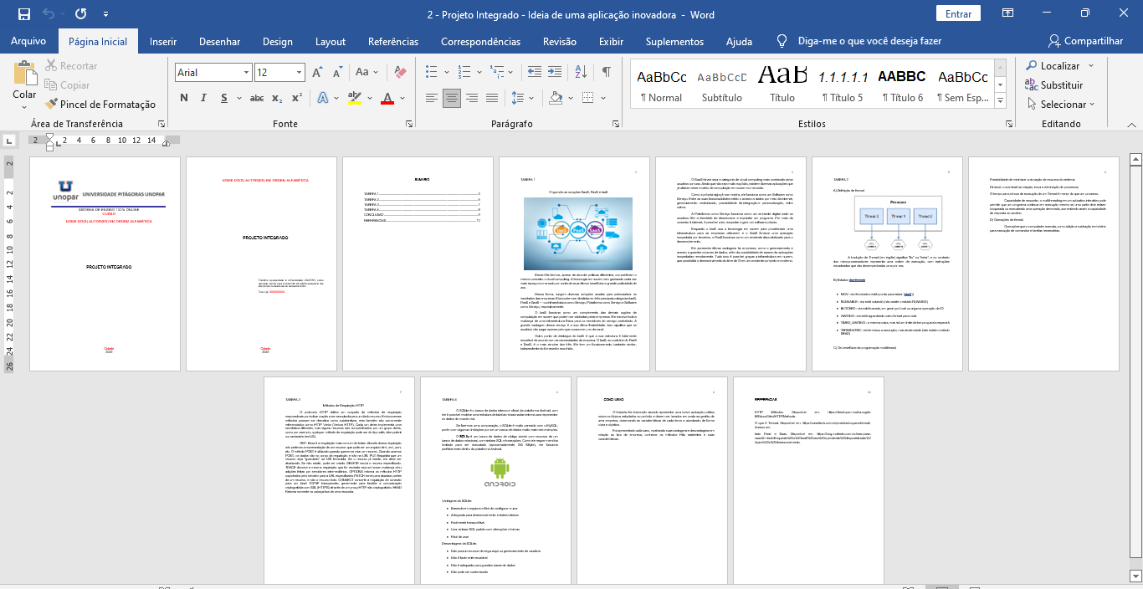The image size is (1143, 589).
Task: Align text right
Action: tap(474, 98)
